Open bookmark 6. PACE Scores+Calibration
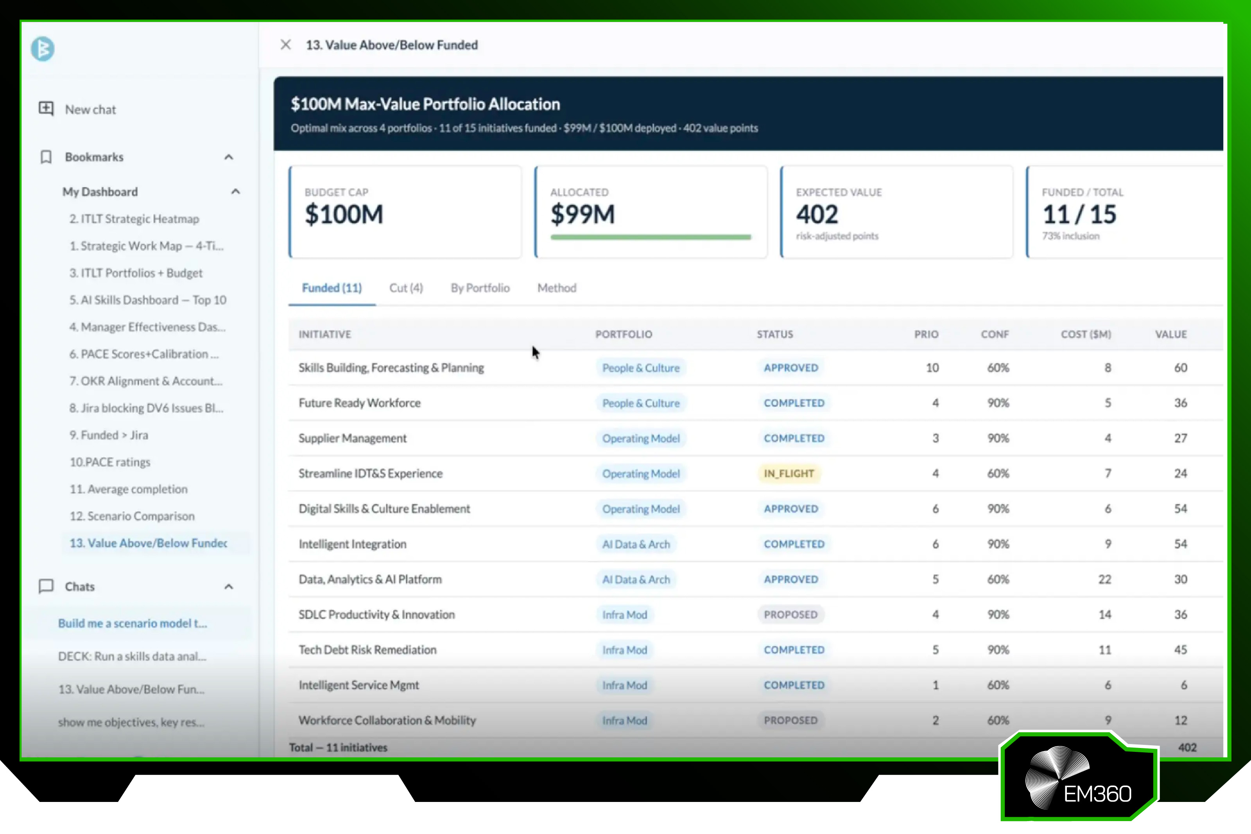Screen dimensions: 1251x834 tap(143, 354)
